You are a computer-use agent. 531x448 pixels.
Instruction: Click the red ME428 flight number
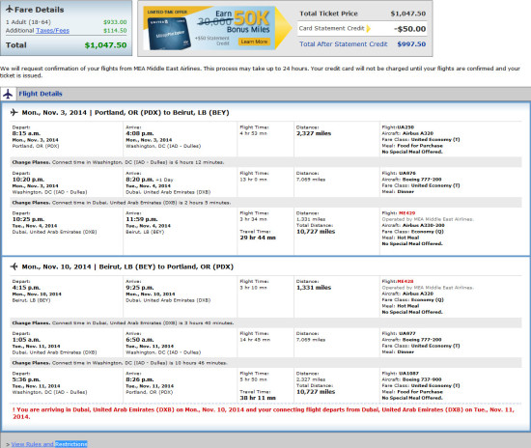coord(405,281)
